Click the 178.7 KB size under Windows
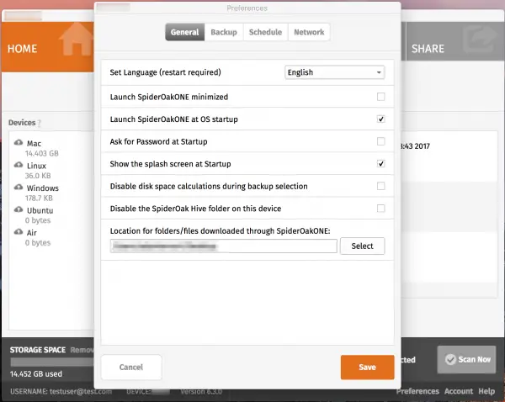Viewport: 505px width, 402px height. (39, 198)
